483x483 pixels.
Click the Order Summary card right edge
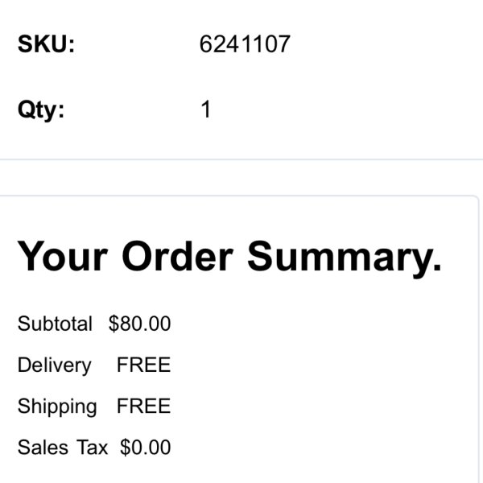(478, 341)
